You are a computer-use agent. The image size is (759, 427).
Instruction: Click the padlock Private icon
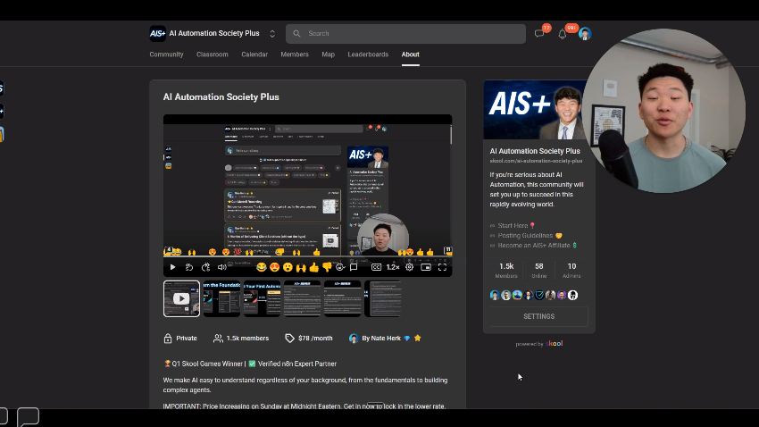(168, 339)
